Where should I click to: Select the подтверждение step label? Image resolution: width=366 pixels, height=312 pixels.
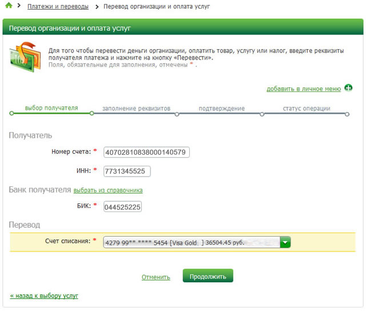[x=221, y=109]
